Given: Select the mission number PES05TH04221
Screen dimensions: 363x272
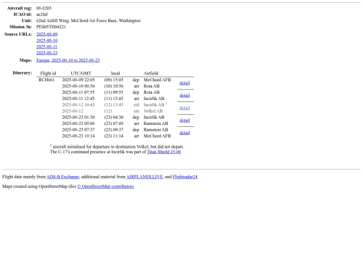Looking at the screenshot, I should pyautogui.click(x=51, y=27).
